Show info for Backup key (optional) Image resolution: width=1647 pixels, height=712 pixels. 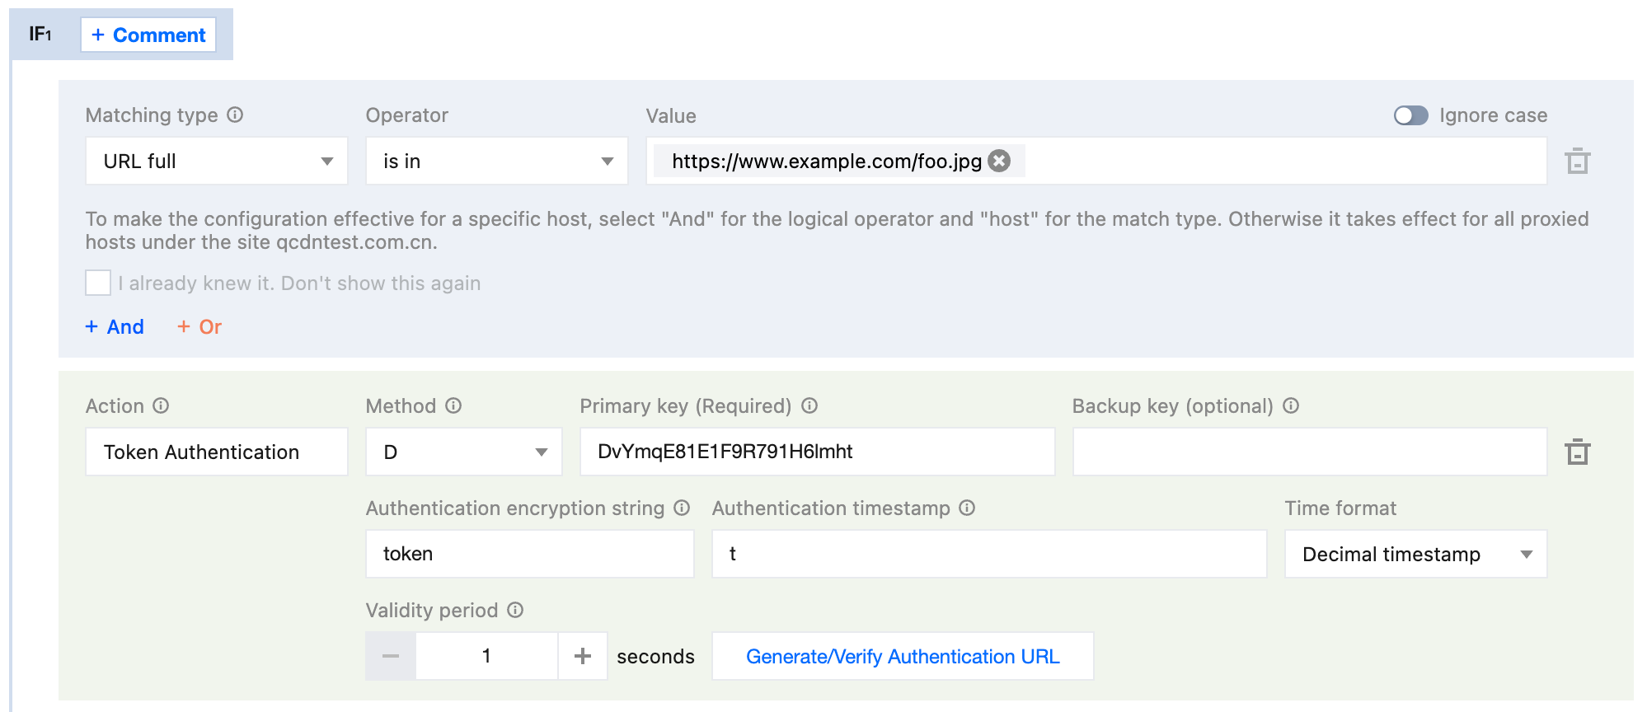(1291, 405)
